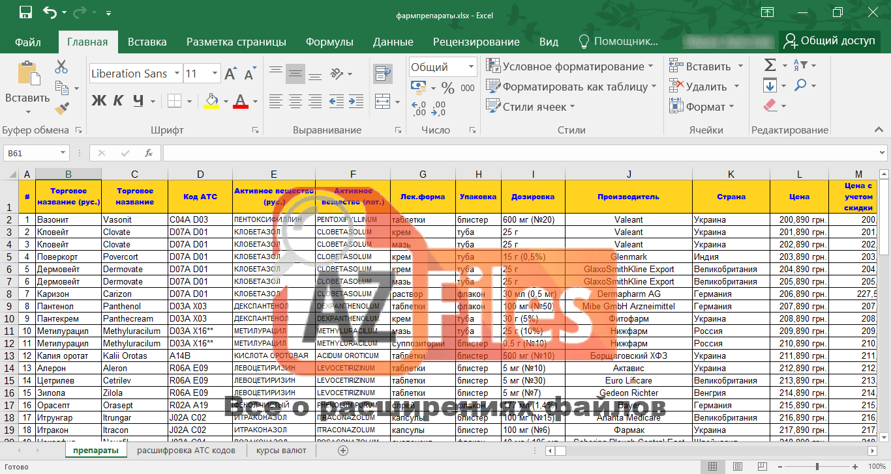
Task: Open the number format dropdown Общий
Action: pyautogui.click(x=471, y=66)
